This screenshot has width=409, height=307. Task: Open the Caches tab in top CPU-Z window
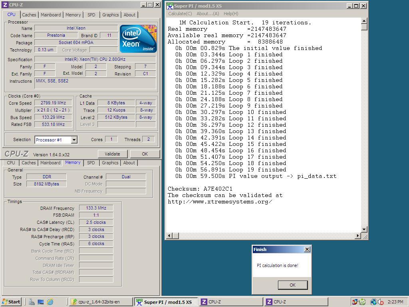click(29, 15)
